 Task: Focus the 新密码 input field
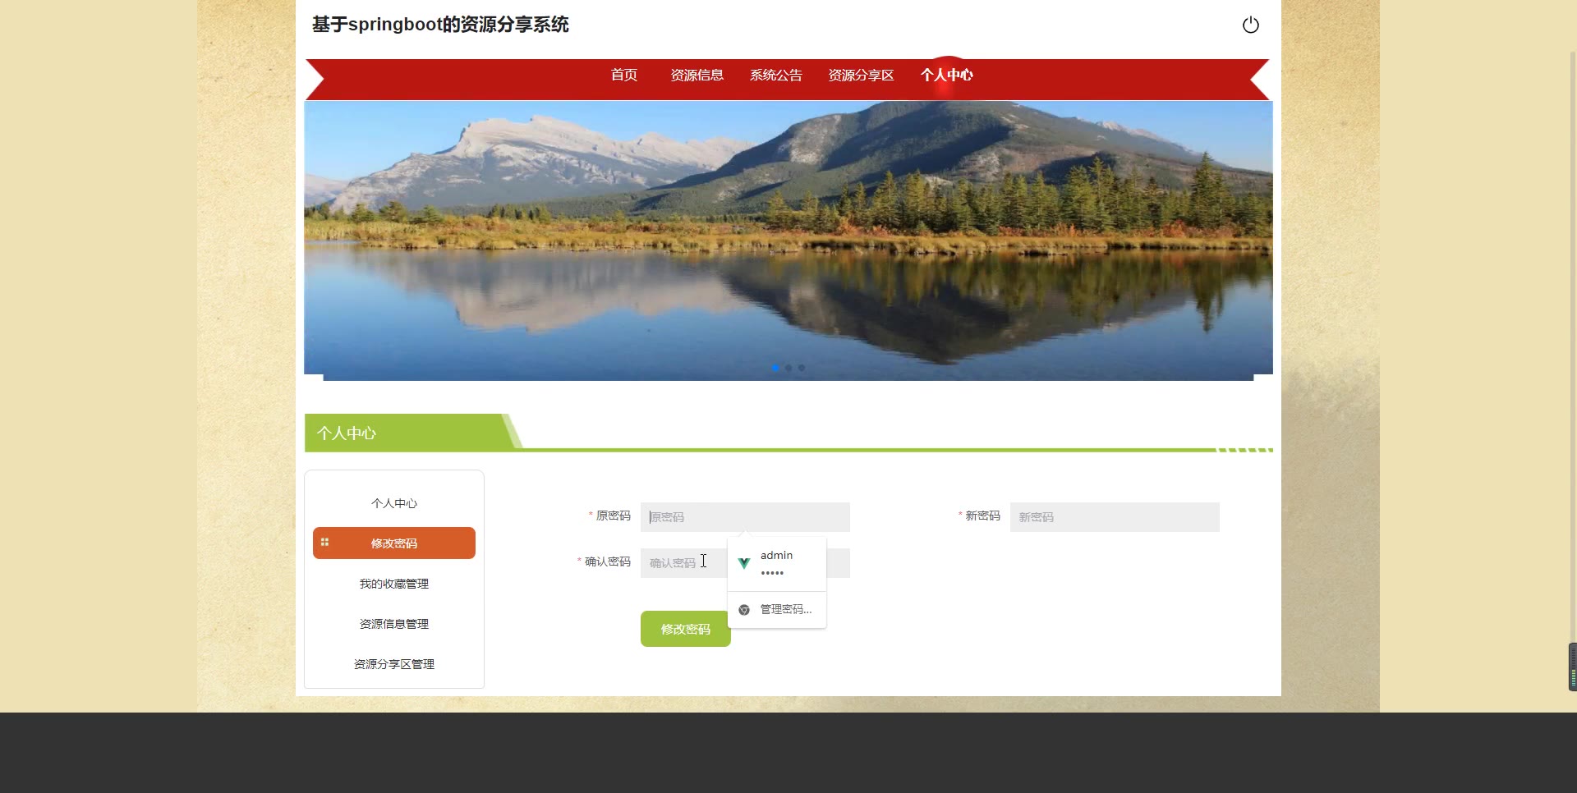1115,517
